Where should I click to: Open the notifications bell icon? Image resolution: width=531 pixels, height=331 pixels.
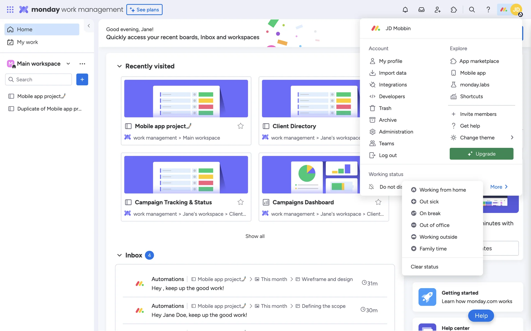coord(405,10)
